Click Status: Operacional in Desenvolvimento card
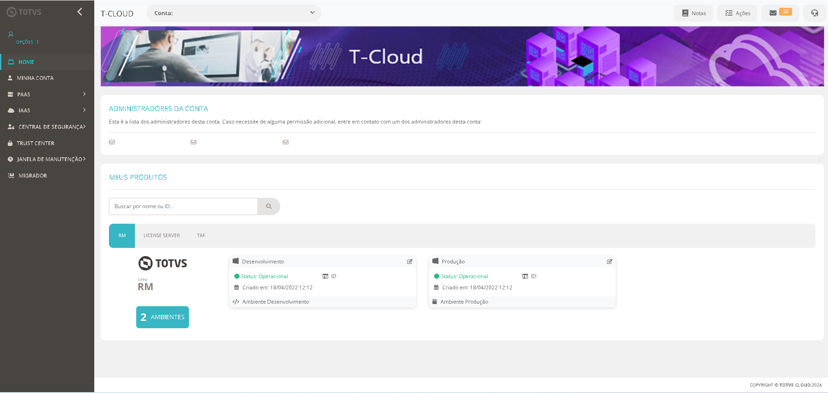This screenshot has height=393, width=828. [x=264, y=276]
